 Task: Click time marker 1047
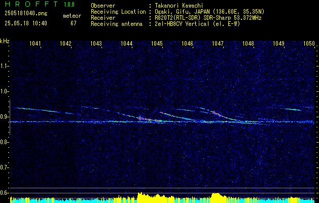tap(218, 43)
